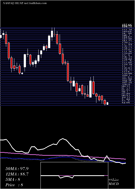This screenshot has height=189, width=135.
Task: Select the 50MA : 97.9 readout
Action: (17, 168)
